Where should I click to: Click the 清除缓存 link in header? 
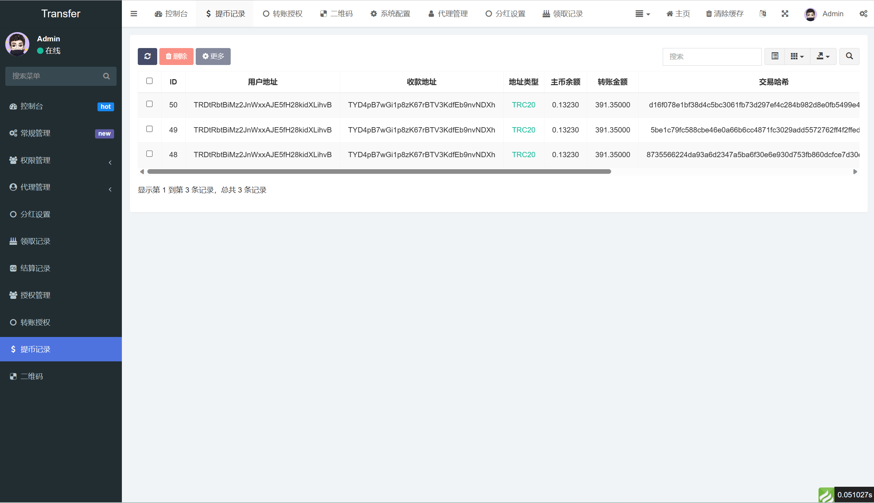[725, 14]
